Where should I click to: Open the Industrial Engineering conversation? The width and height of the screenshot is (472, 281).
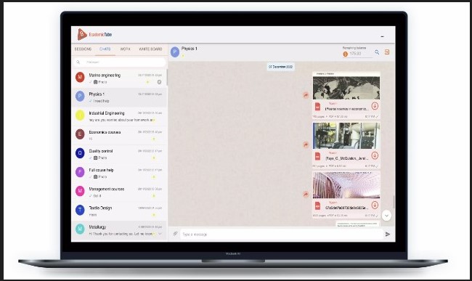coord(120,116)
